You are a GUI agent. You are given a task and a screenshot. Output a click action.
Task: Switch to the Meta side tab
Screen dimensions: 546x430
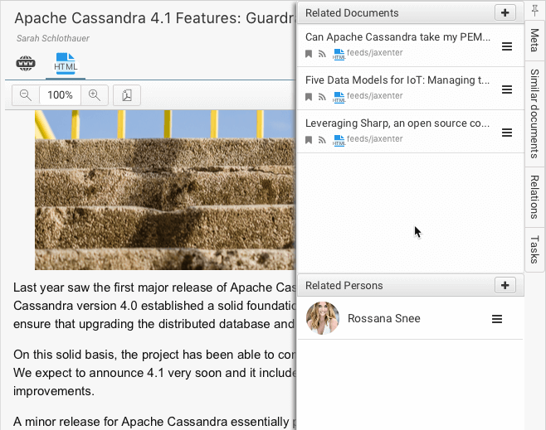534,40
